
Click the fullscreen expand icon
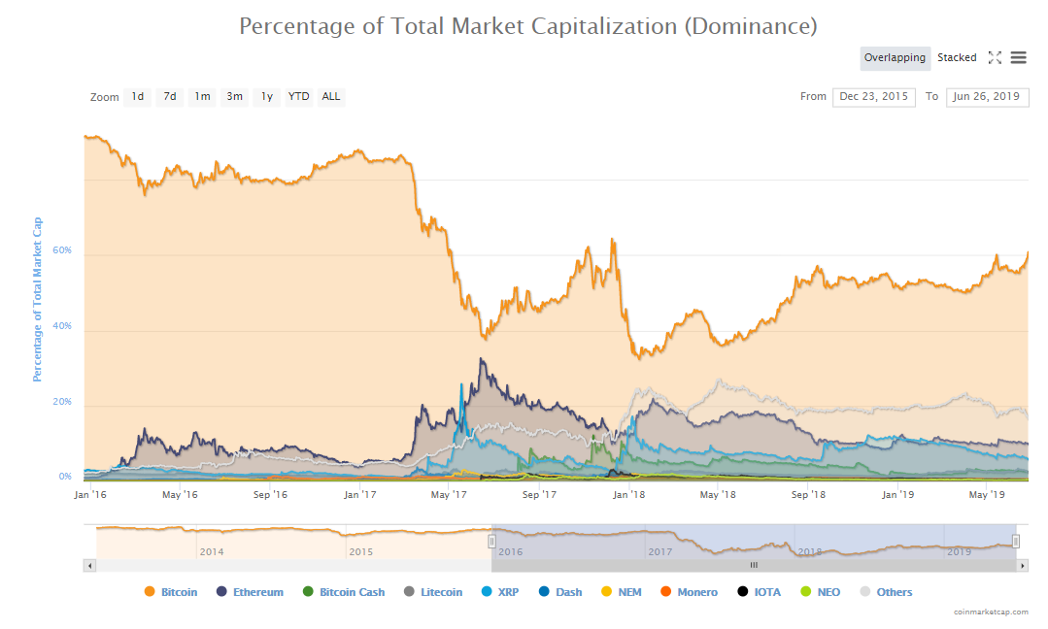click(995, 58)
